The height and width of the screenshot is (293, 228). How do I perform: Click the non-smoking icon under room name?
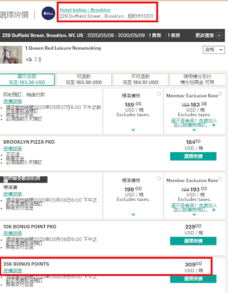(29, 60)
